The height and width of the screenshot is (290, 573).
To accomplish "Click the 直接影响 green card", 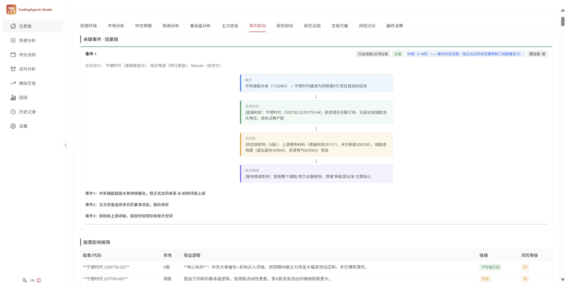I will [316, 112].
